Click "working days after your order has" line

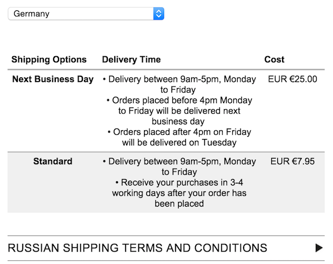click(x=179, y=193)
